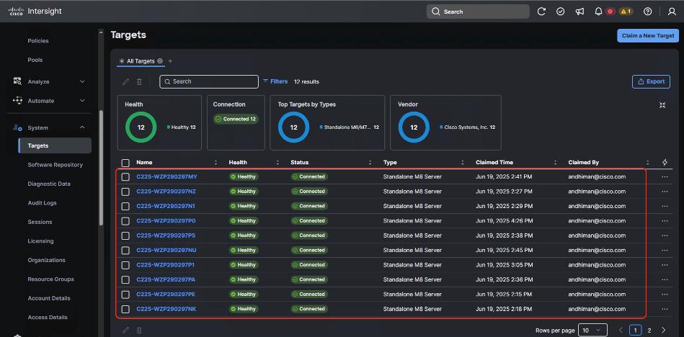Click the Claim a New Target button
Screen dimensions: 684x337
coord(647,35)
